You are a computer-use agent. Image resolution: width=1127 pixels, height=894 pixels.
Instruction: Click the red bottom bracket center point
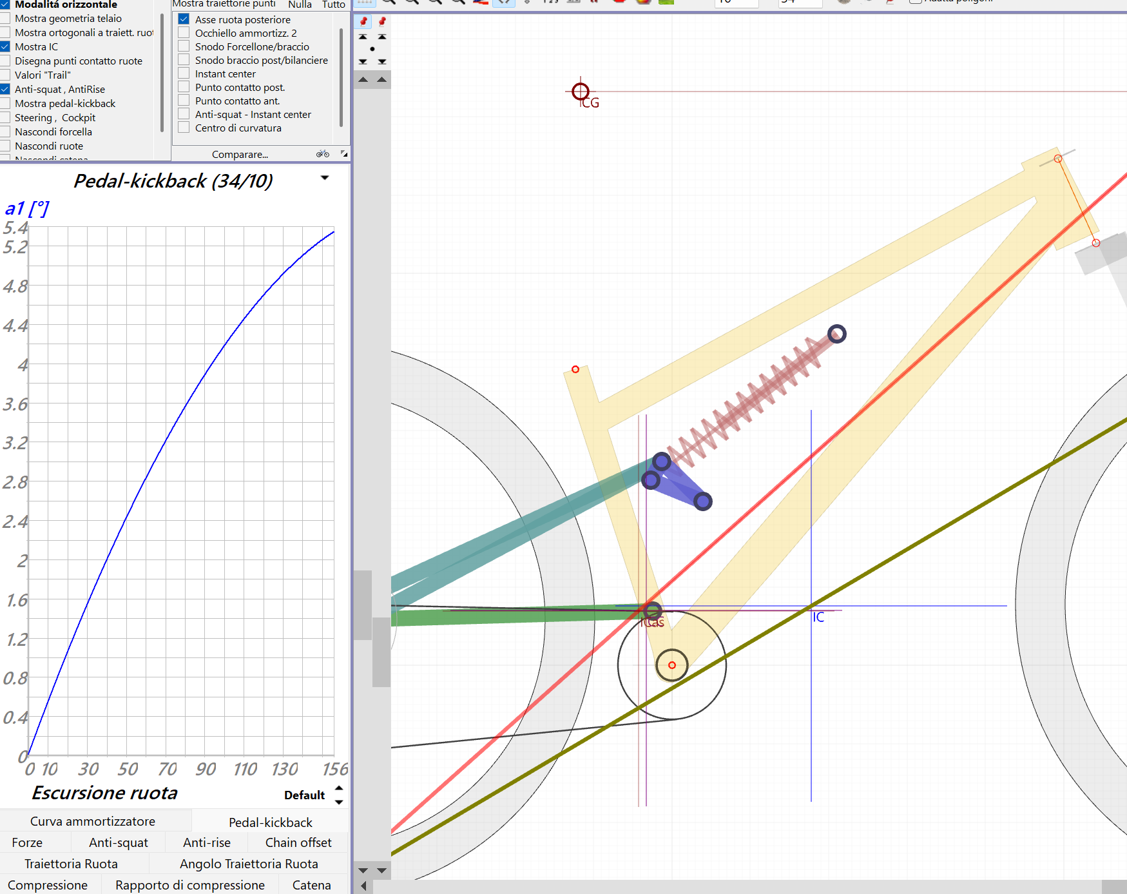pyautogui.click(x=672, y=665)
